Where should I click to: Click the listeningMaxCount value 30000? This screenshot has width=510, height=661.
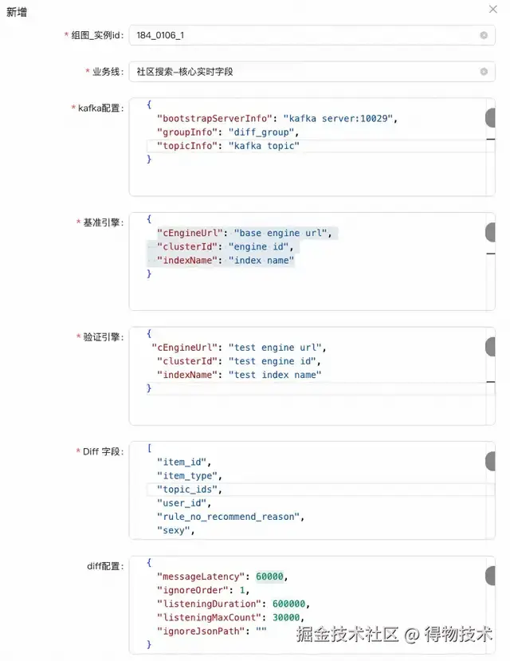coord(286,617)
